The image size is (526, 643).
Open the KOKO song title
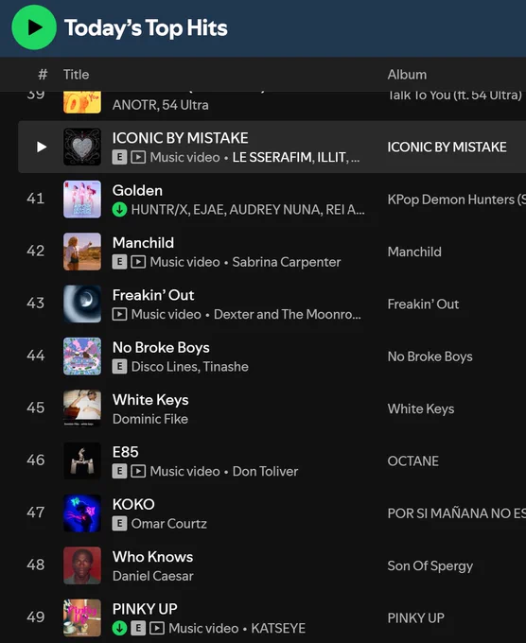click(x=133, y=504)
